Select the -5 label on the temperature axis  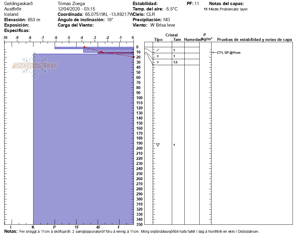(68, 38)
